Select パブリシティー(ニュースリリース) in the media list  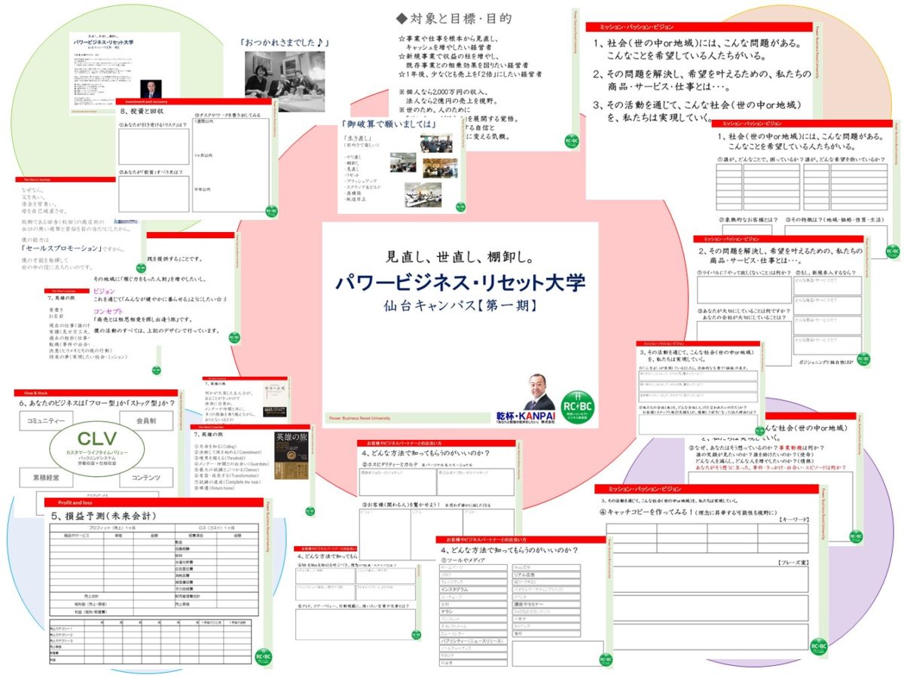[472, 640]
